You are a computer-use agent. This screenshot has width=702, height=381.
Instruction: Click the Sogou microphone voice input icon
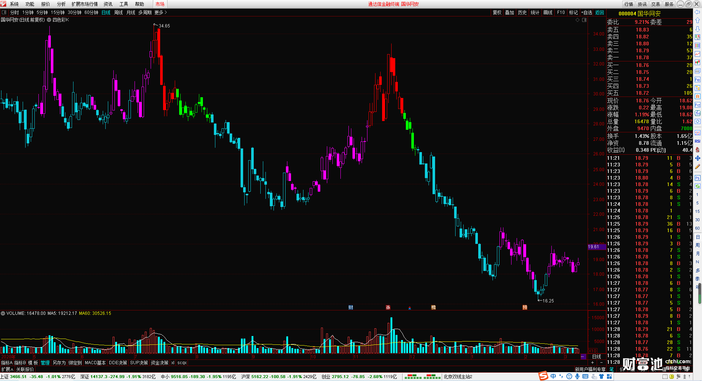tap(577, 376)
